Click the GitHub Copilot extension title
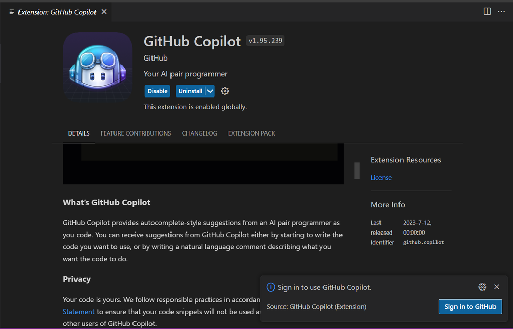Viewport: 513px width, 329px height. pos(193,41)
